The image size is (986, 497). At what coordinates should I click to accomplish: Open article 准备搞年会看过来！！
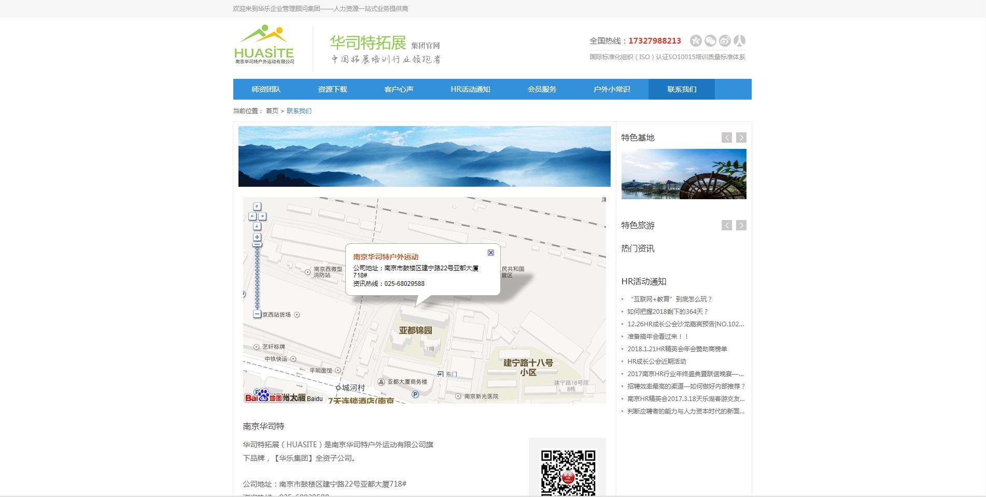[x=658, y=337]
